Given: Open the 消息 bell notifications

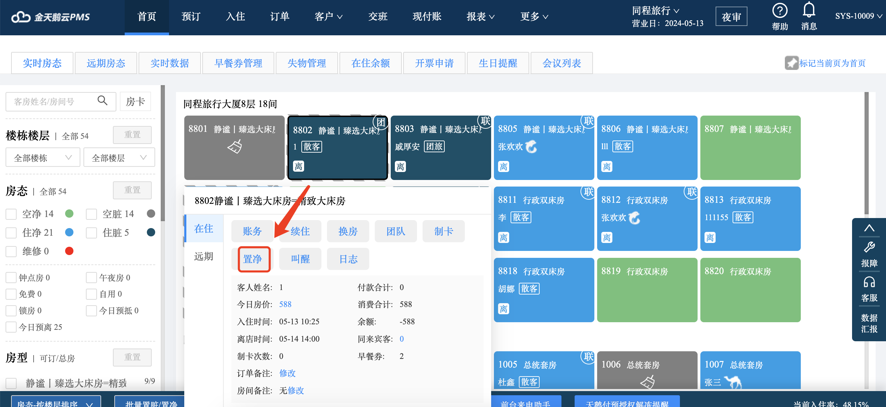Looking at the screenshot, I should pos(809,10).
